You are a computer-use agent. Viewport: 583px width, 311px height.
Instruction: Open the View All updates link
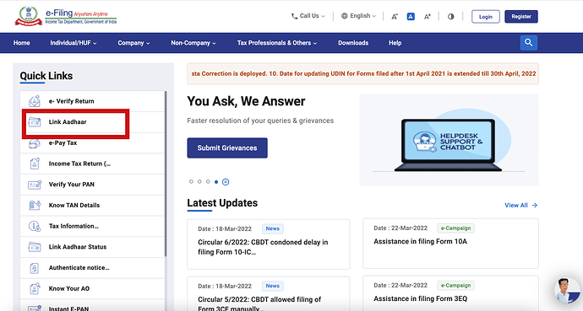(x=520, y=205)
